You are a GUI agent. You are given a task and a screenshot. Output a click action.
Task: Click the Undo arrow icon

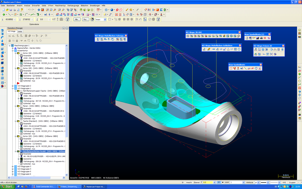coord(29,10)
